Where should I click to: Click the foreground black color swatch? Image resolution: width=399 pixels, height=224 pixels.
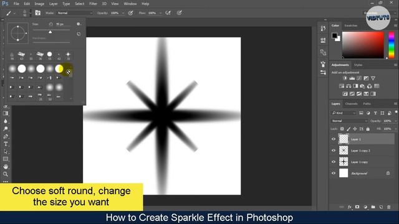pyautogui.click(x=334, y=35)
